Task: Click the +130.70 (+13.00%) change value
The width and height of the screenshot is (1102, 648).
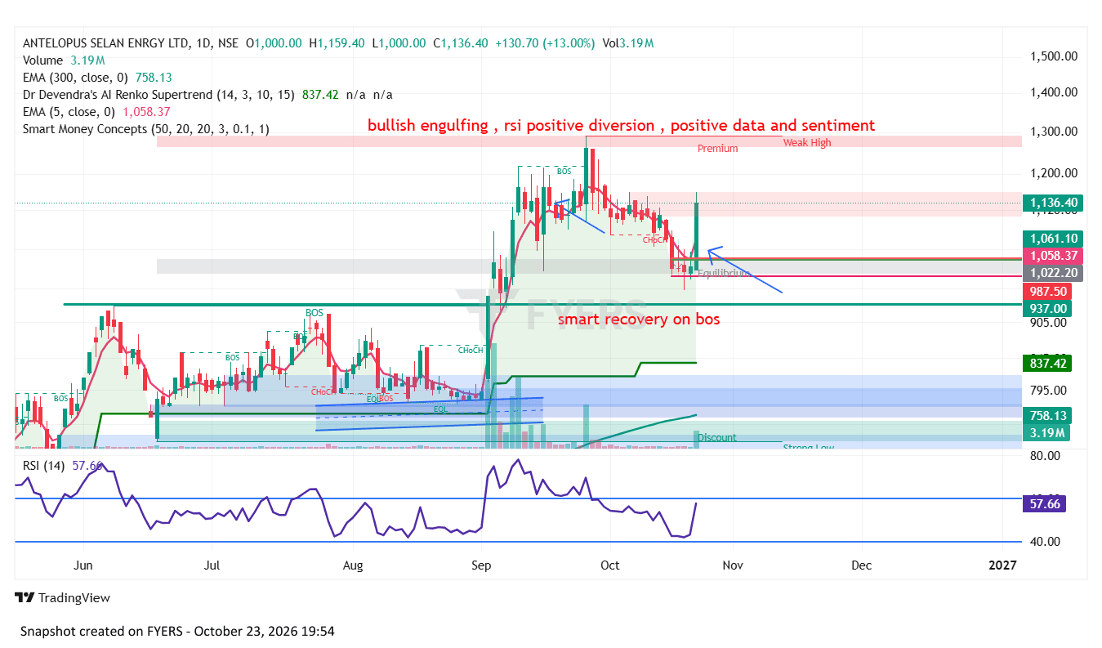Action: pos(544,42)
